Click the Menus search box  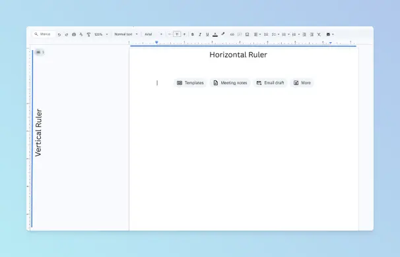[44, 34]
